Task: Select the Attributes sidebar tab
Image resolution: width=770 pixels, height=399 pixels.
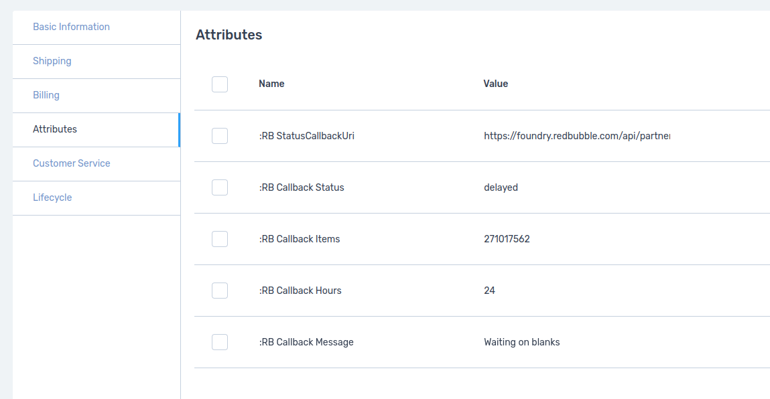Action: click(97, 130)
